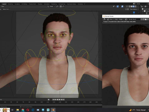The width and height of the screenshot is (149, 112).
Task: Play the animation forward
Action: pyautogui.click(x=59, y=100)
